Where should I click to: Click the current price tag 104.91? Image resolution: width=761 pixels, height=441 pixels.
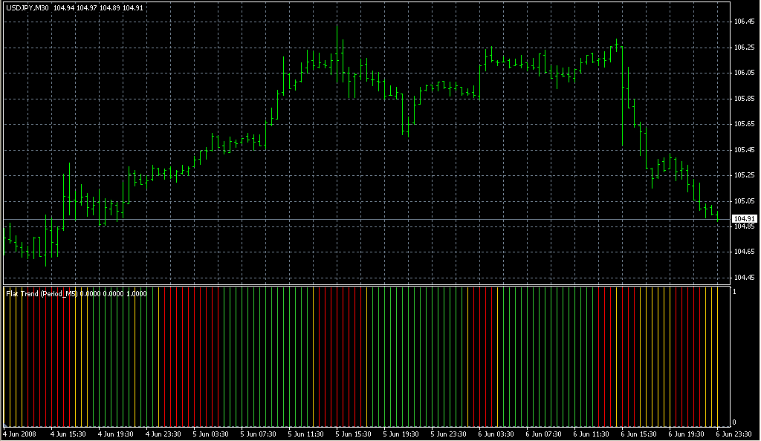click(x=743, y=218)
